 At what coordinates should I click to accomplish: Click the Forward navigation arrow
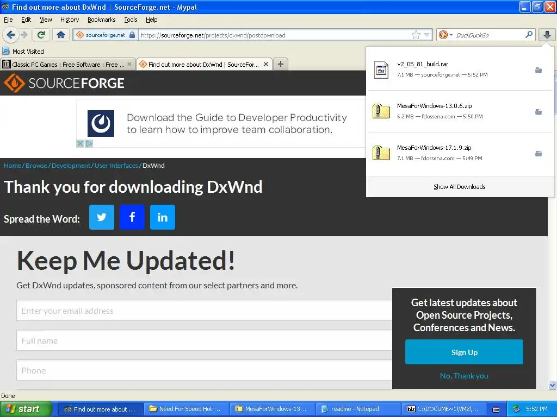(x=24, y=35)
